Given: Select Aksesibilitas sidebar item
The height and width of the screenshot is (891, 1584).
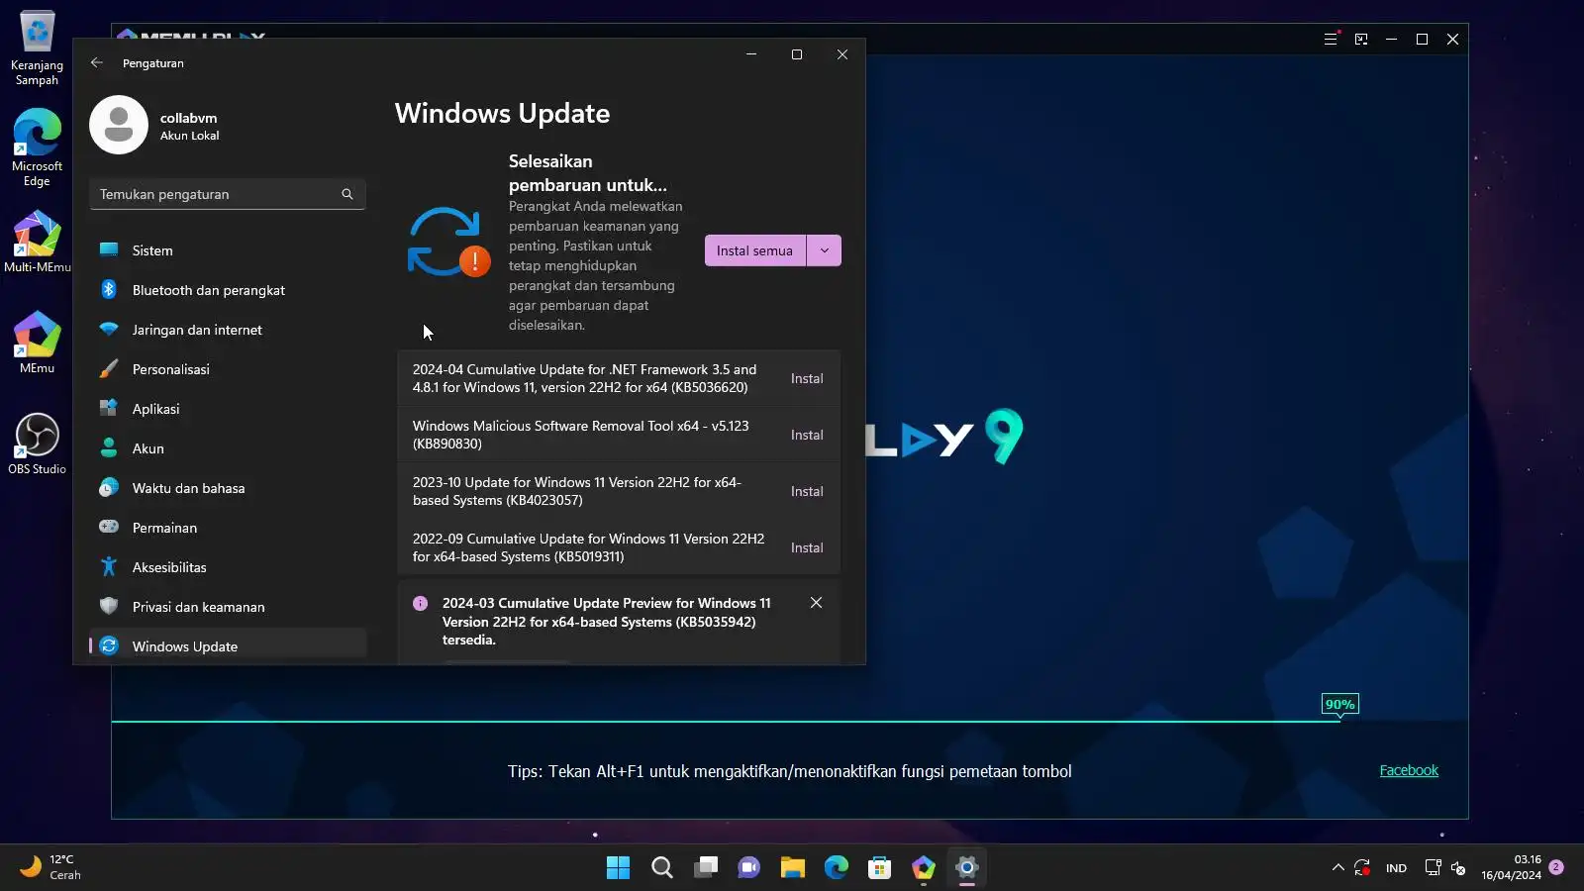Looking at the screenshot, I should (x=228, y=567).
